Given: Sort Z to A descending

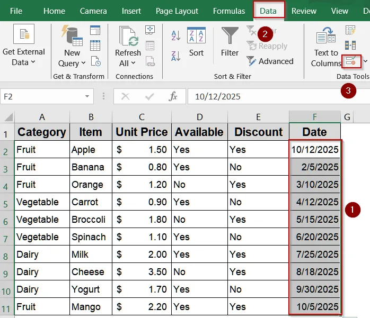Looking at the screenshot, I should [x=176, y=56].
